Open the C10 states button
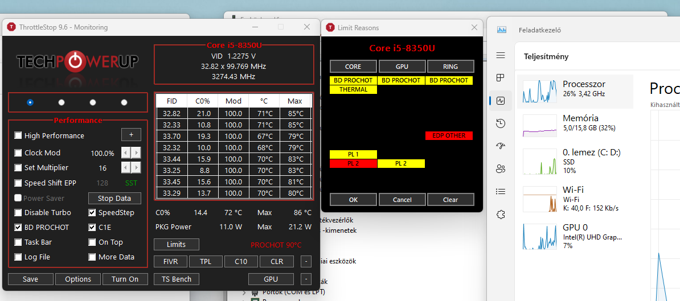680x301 pixels. click(x=241, y=262)
